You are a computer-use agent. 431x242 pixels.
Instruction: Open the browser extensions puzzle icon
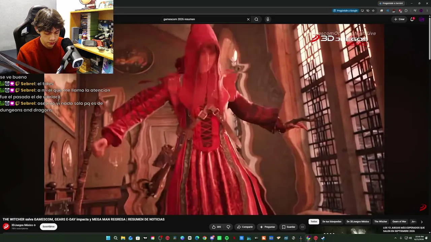pyautogui.click(x=406, y=11)
